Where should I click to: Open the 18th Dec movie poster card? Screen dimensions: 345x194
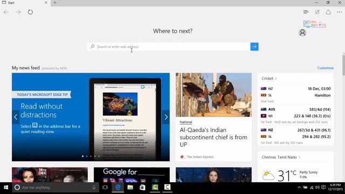(x=50, y=175)
